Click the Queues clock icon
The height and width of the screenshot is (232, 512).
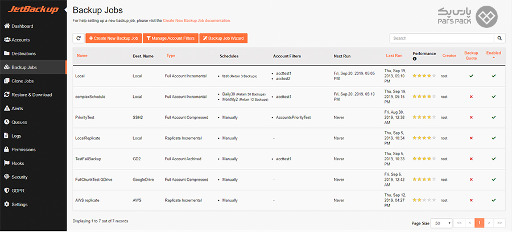pyautogui.click(x=7, y=122)
